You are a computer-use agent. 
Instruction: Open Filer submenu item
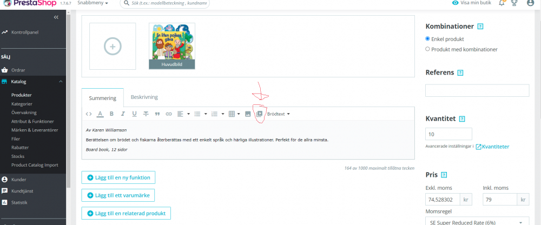click(x=16, y=139)
